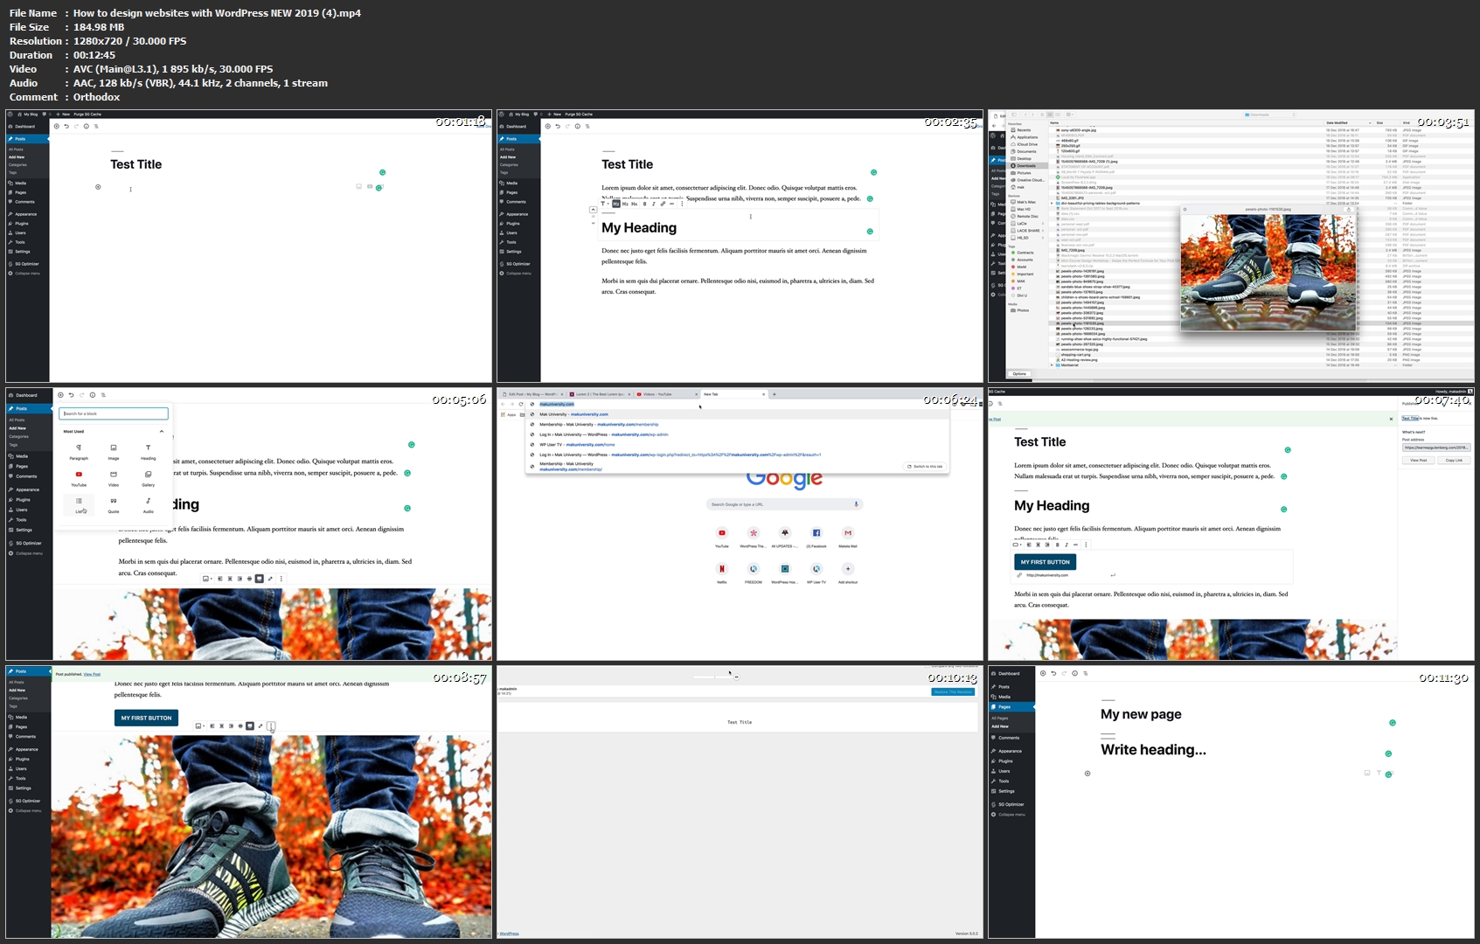Select the List block in 00:05:06 frame

(79, 504)
